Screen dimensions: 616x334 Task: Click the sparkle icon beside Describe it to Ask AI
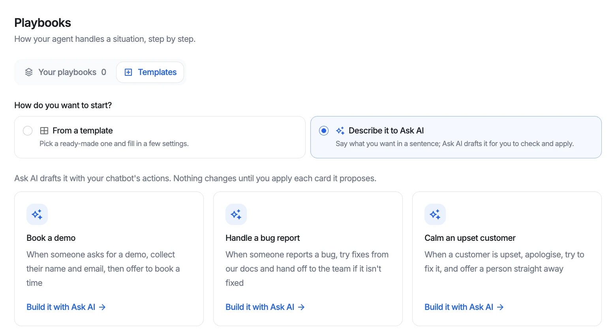coord(340,131)
